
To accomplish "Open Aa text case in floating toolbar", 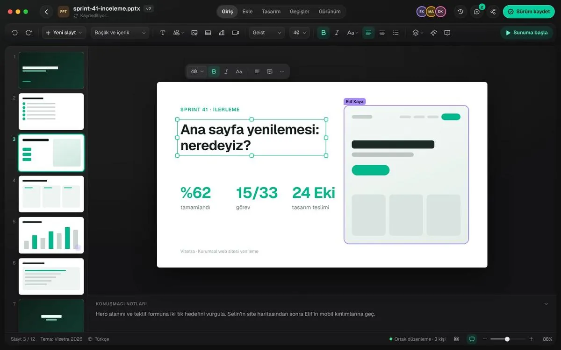I will pyautogui.click(x=239, y=71).
